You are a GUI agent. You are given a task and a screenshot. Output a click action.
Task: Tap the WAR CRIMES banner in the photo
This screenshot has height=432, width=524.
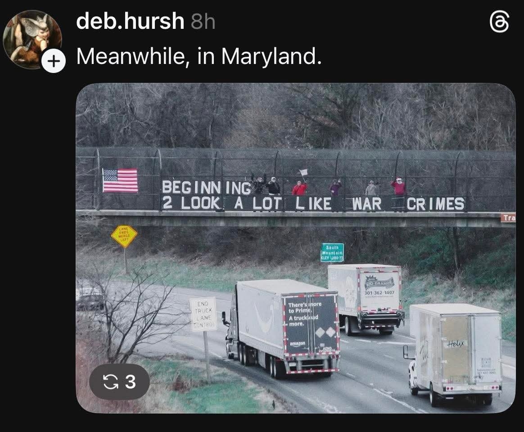click(x=408, y=204)
